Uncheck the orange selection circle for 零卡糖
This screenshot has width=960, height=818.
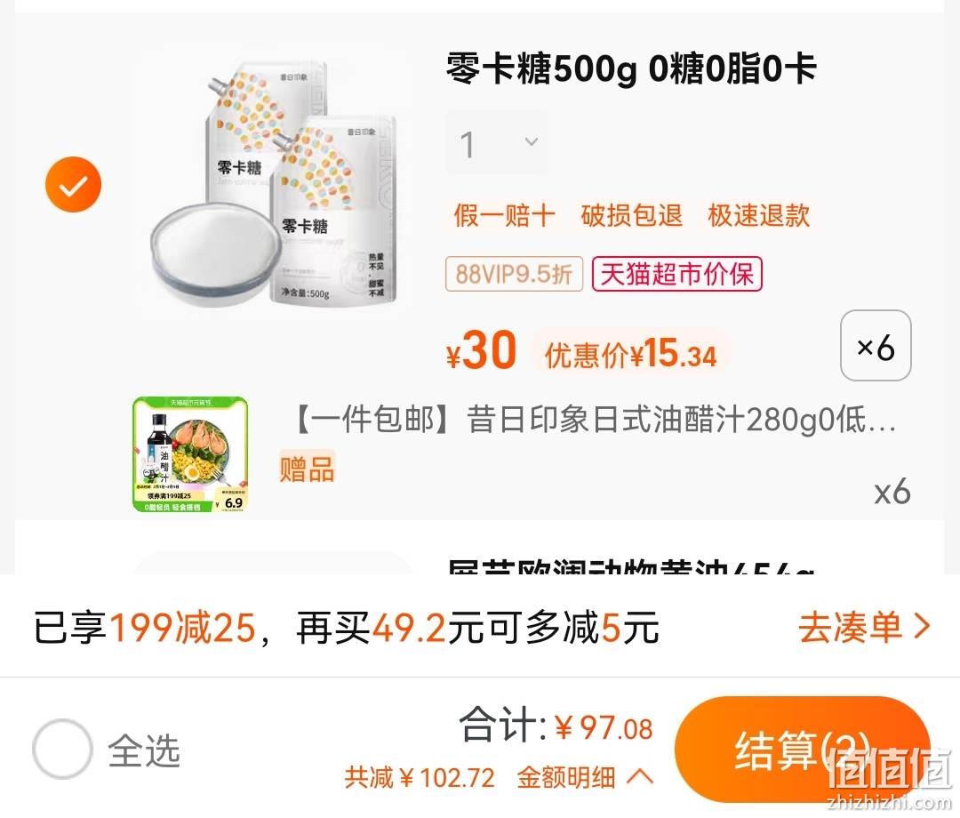coord(73,184)
